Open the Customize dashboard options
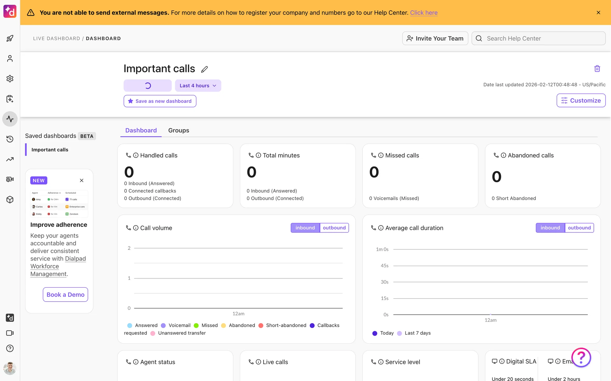Screen dimensions: 611x381 click(581, 100)
